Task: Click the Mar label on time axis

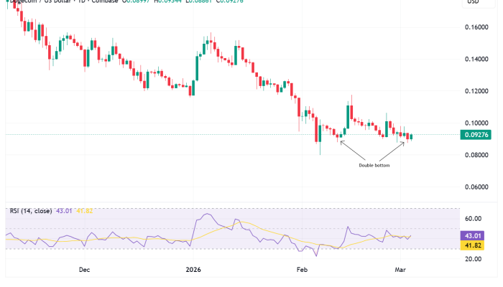Action: (404, 270)
